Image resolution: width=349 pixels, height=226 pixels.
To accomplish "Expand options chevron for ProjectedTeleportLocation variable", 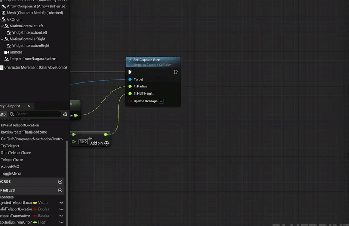I will 61,203.
